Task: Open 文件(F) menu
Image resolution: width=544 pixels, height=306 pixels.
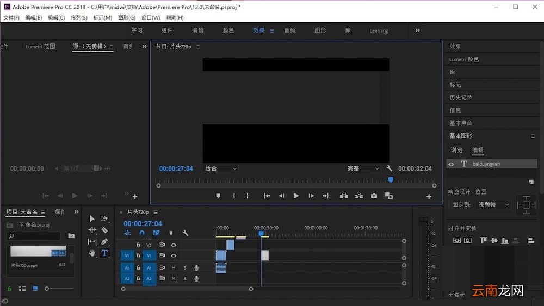Action: click(x=11, y=18)
